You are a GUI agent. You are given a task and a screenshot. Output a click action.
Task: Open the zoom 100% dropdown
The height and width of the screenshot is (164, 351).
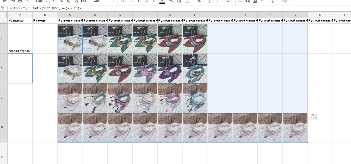click(41, 1)
